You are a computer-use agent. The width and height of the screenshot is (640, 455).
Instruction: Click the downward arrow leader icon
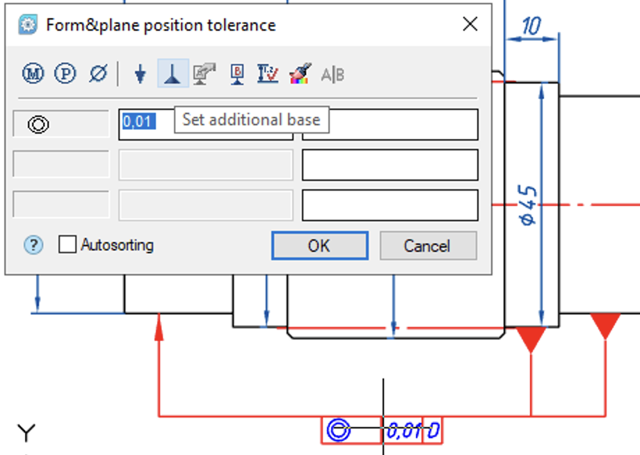(x=140, y=74)
